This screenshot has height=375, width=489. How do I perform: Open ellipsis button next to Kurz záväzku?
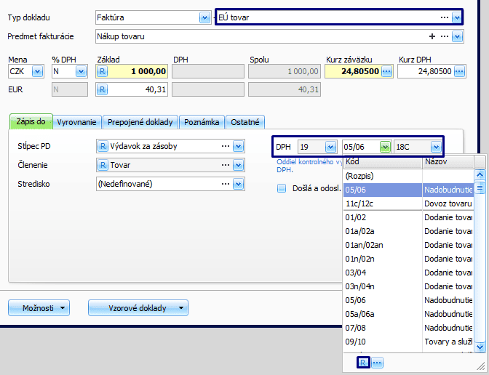(387, 71)
